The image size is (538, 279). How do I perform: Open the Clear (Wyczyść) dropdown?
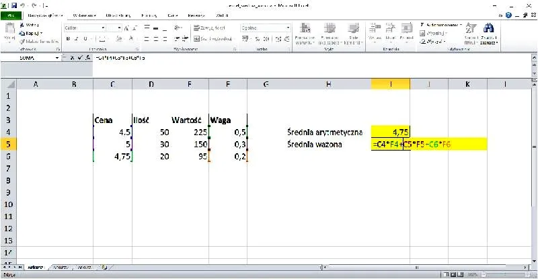click(445, 42)
